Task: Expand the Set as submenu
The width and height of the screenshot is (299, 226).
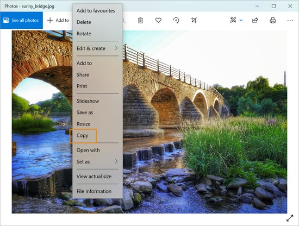Action: pyautogui.click(x=97, y=161)
